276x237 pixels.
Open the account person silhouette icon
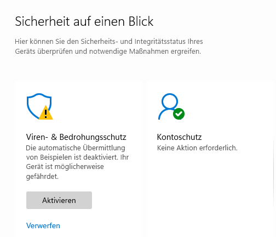(x=169, y=106)
